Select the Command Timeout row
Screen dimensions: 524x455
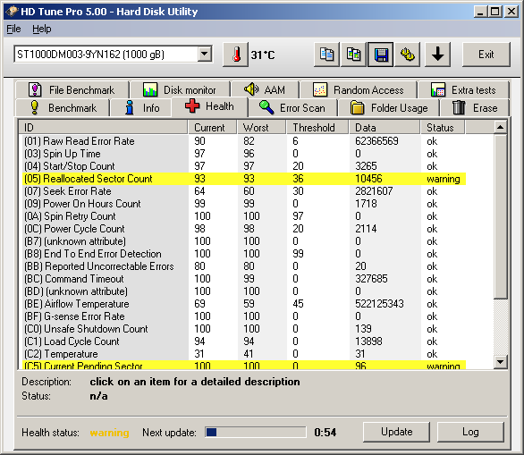point(244,279)
